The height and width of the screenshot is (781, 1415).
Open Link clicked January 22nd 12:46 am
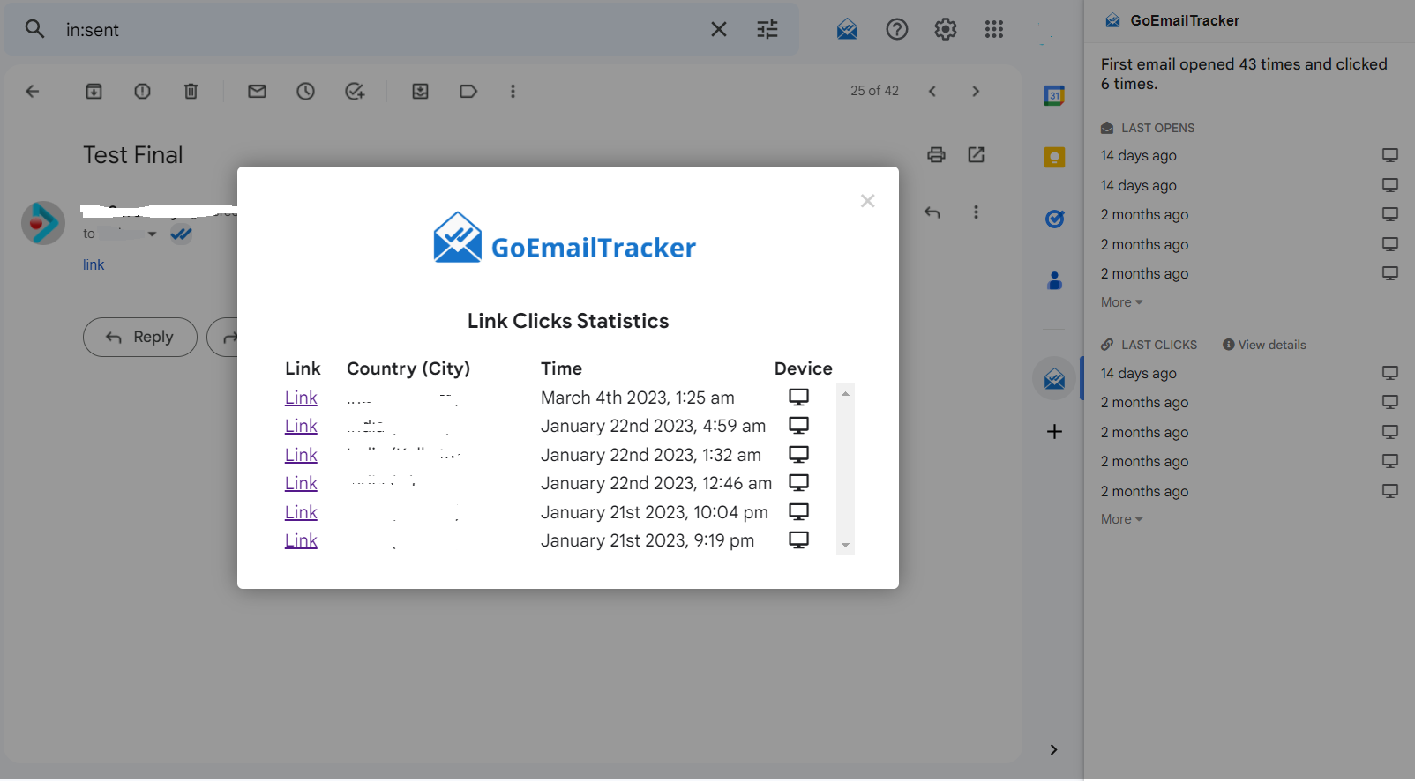click(x=301, y=483)
